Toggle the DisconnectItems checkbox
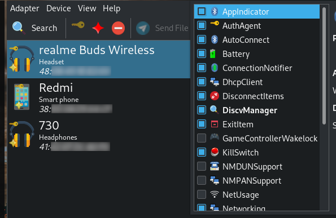This screenshot has width=336, height=218. click(x=202, y=96)
